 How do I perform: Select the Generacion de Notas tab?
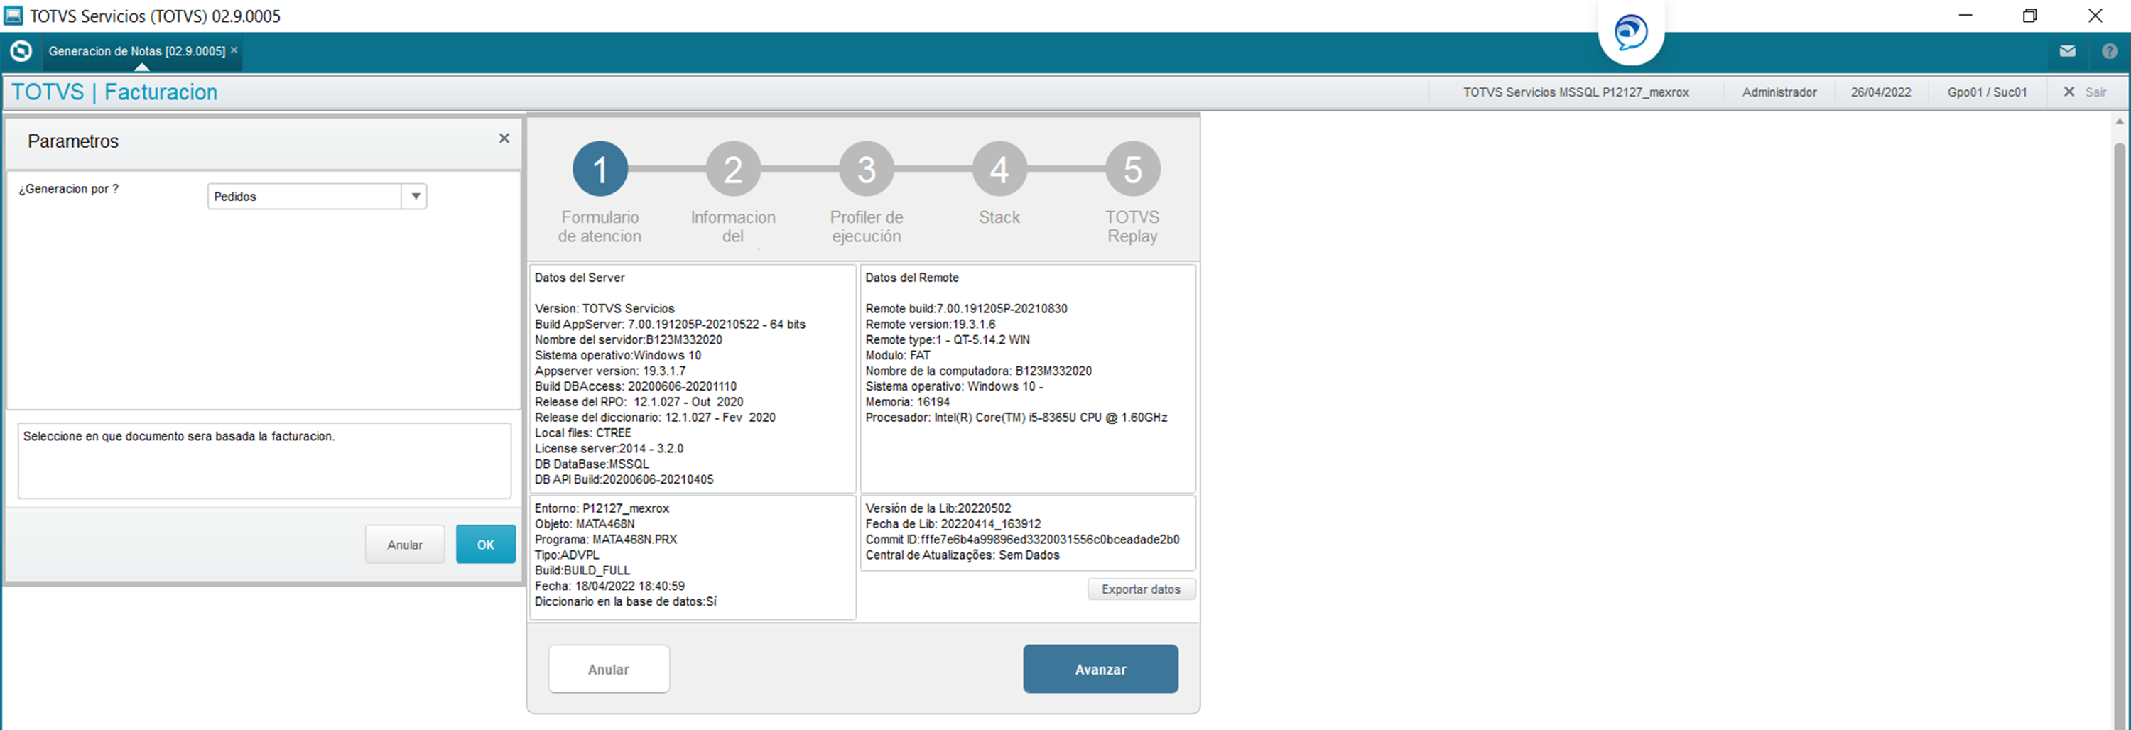pyautogui.click(x=136, y=51)
